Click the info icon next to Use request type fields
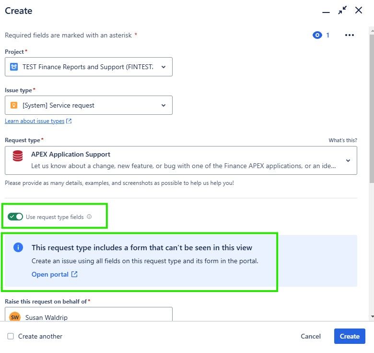Screen dimensions: 374x353 (x=89, y=217)
